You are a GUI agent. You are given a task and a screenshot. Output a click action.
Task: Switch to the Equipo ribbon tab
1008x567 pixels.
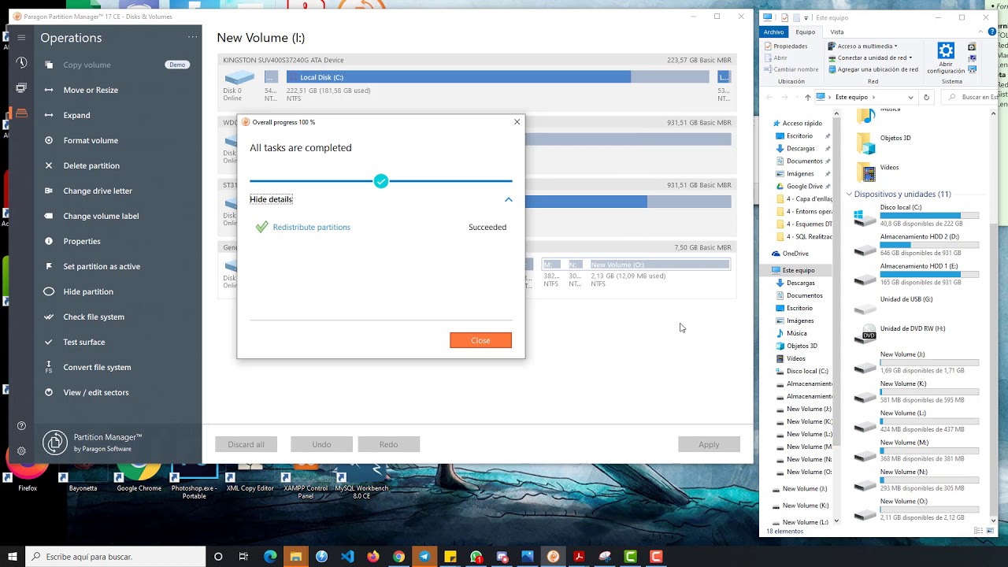tap(805, 32)
